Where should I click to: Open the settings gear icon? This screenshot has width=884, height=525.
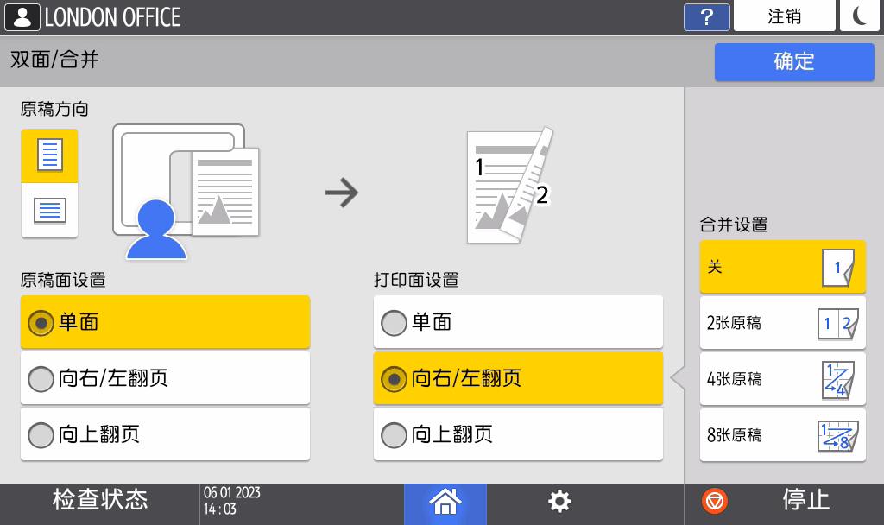(559, 501)
